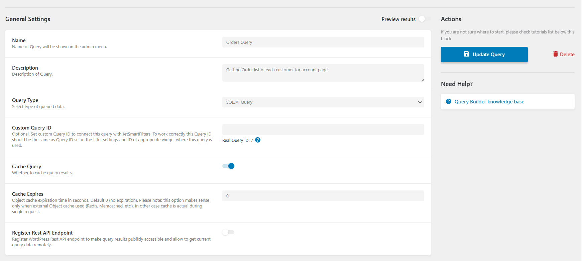Click into the Description text area
This screenshot has height=261, width=582.
(x=323, y=73)
